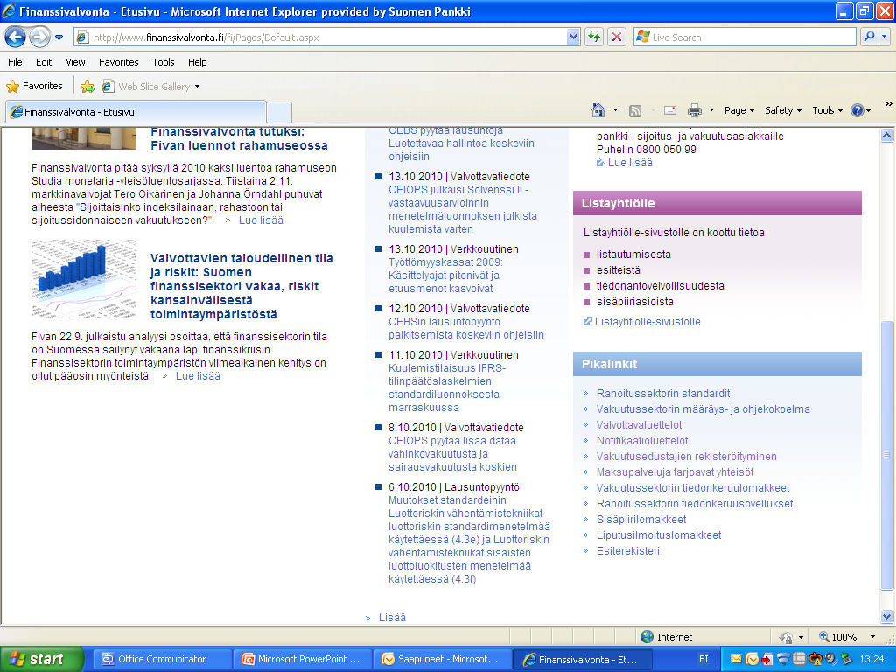The height and width of the screenshot is (672, 896).
Task: Open Esiterekisteri quick link
Action: [x=628, y=551]
